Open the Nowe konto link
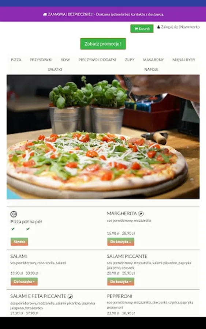This screenshot has height=329, width=206. pos(190,27)
